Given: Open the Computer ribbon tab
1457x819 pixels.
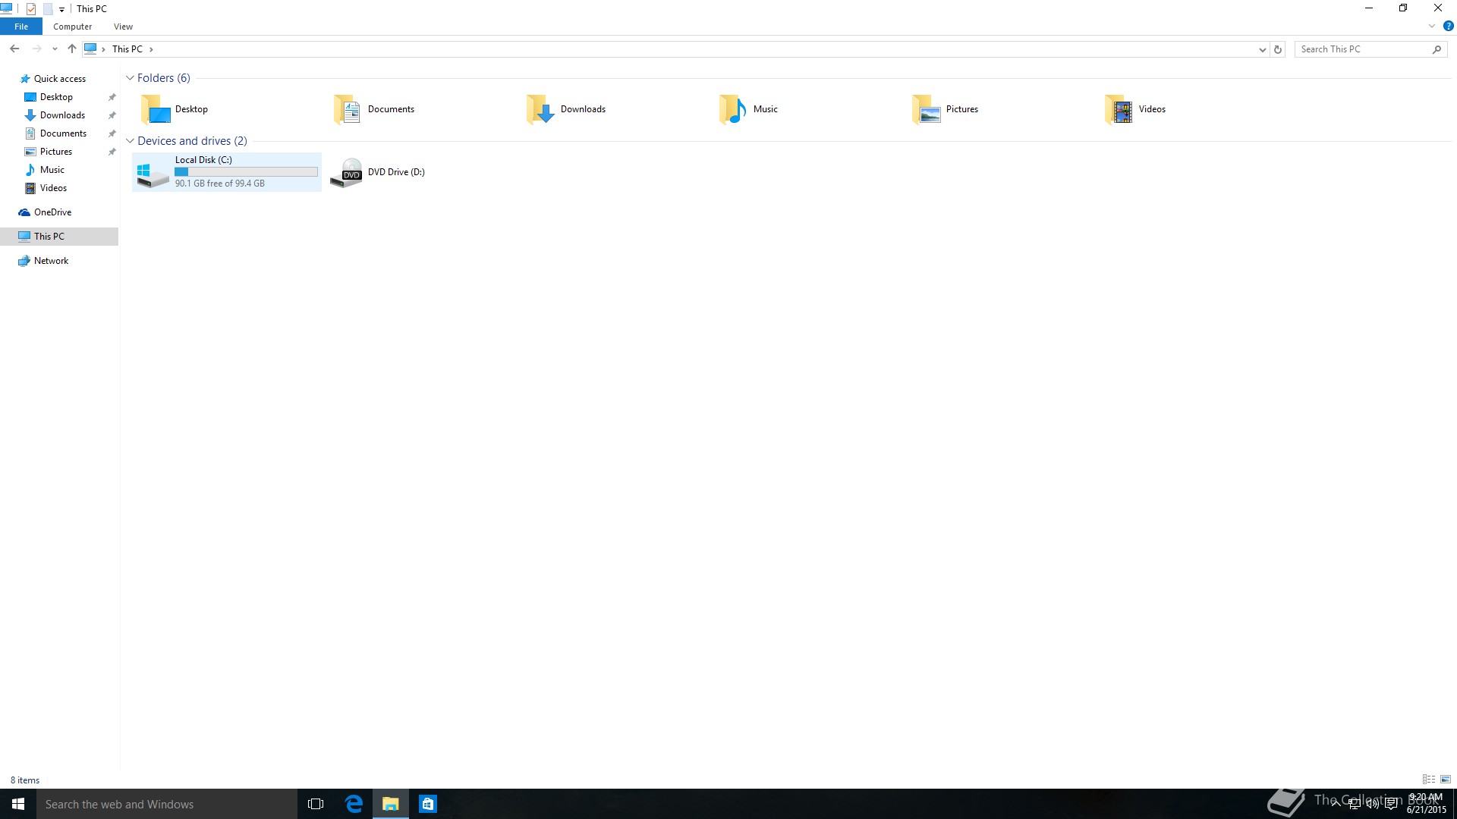Looking at the screenshot, I should tap(72, 26).
